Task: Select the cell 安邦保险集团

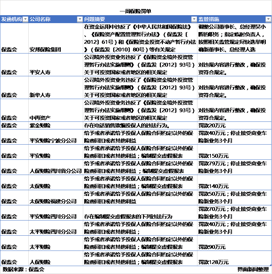Action: (x=56, y=38)
